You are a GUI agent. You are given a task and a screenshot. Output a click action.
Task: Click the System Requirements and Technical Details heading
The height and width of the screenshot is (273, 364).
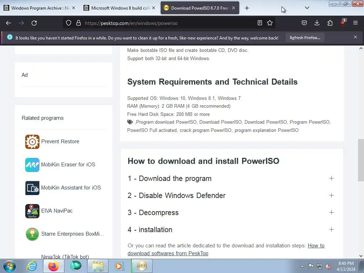pyautogui.click(x=213, y=82)
